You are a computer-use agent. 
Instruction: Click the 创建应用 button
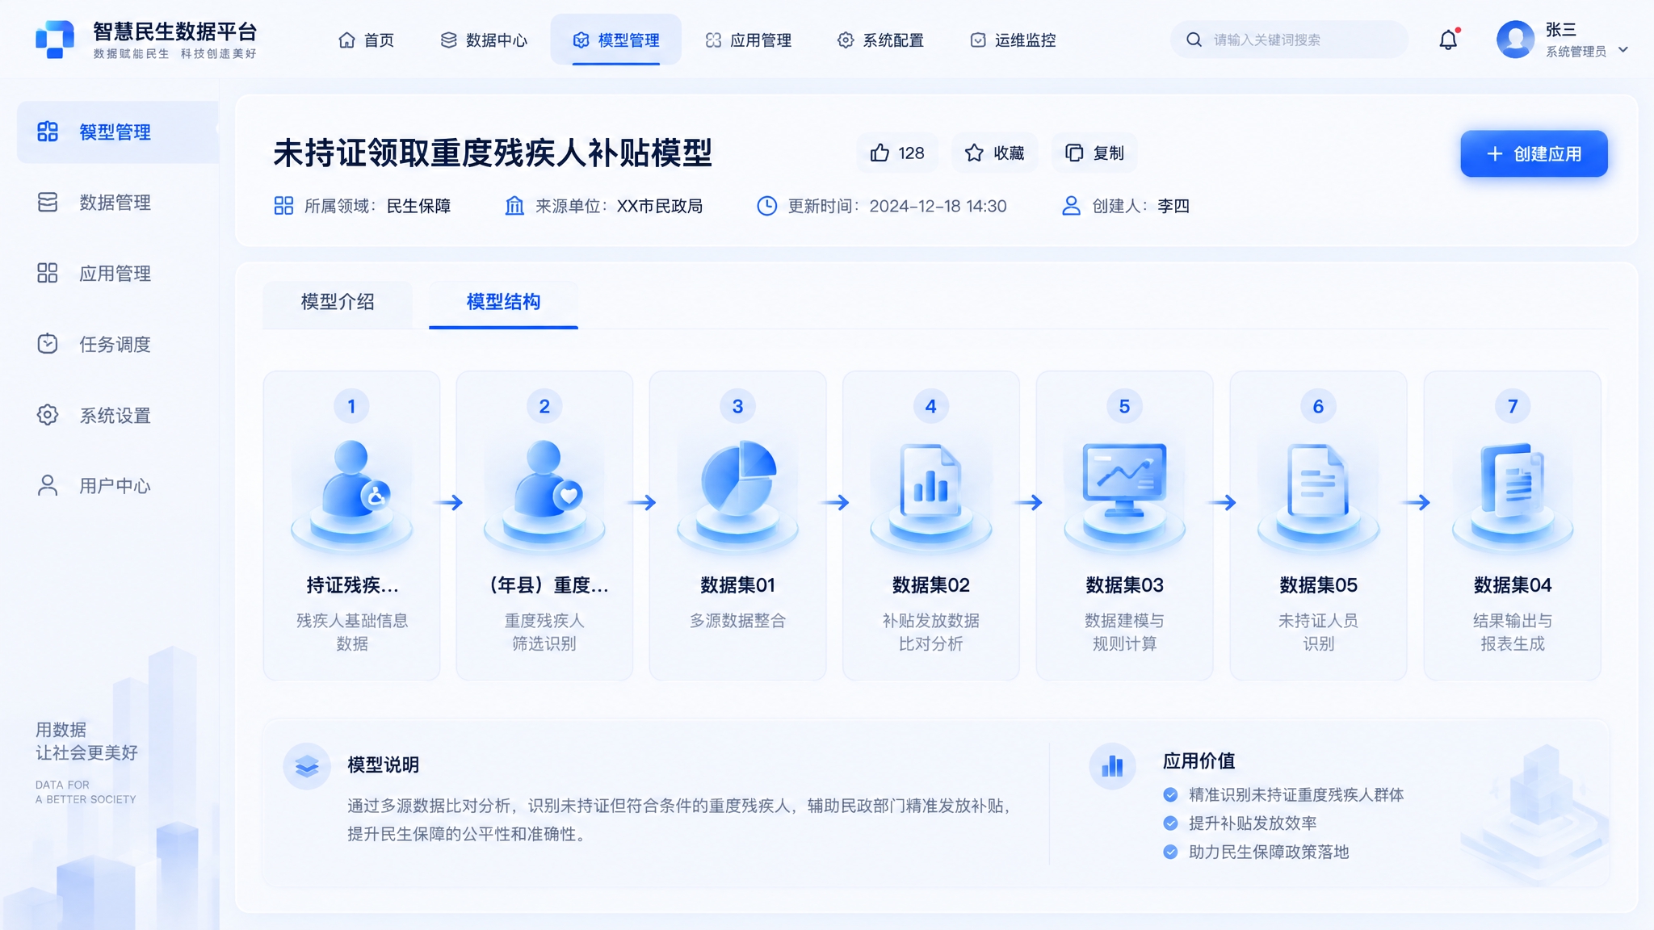1534,153
